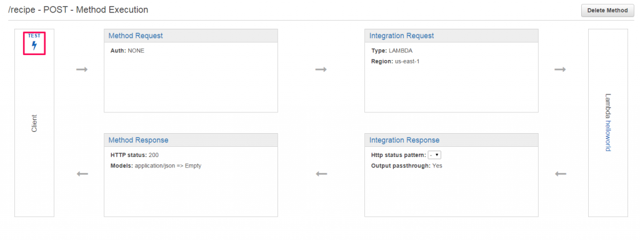
Task: Click arrow from Integration Response to Method Response
Action: pos(322,174)
